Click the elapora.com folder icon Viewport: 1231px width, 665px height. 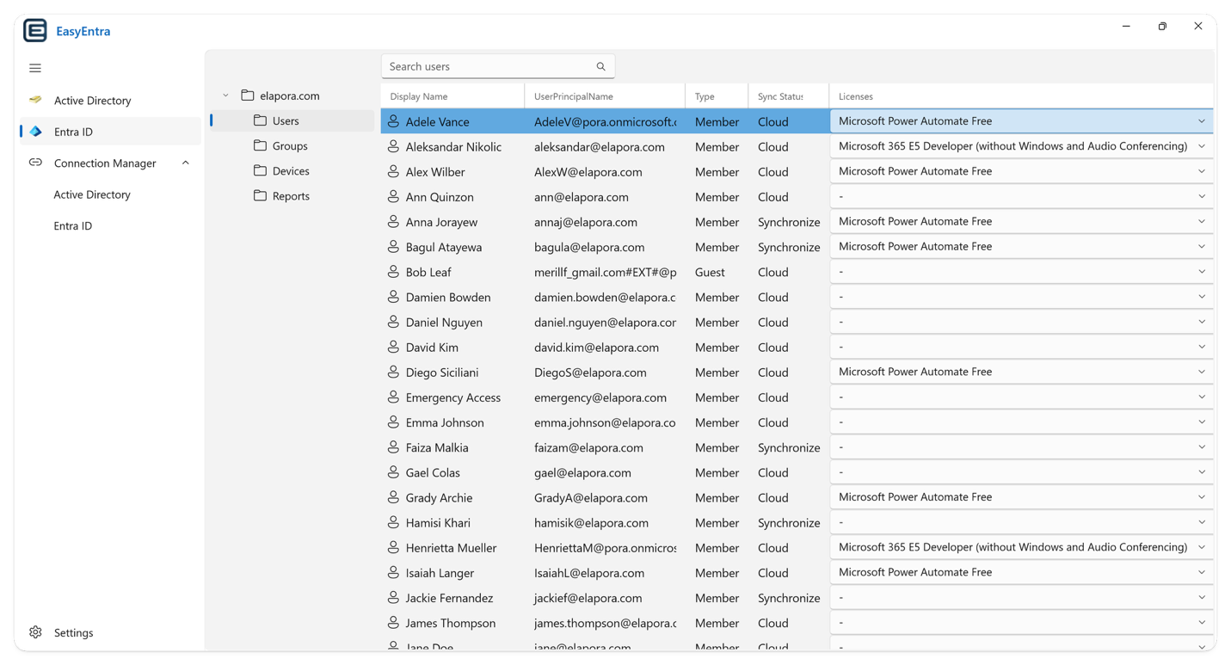pyautogui.click(x=248, y=95)
